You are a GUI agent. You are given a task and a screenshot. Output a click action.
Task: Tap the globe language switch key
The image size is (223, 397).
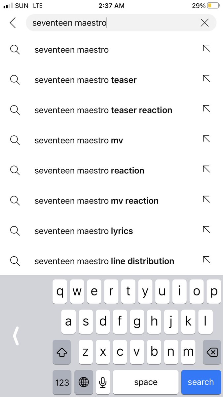coord(84,382)
